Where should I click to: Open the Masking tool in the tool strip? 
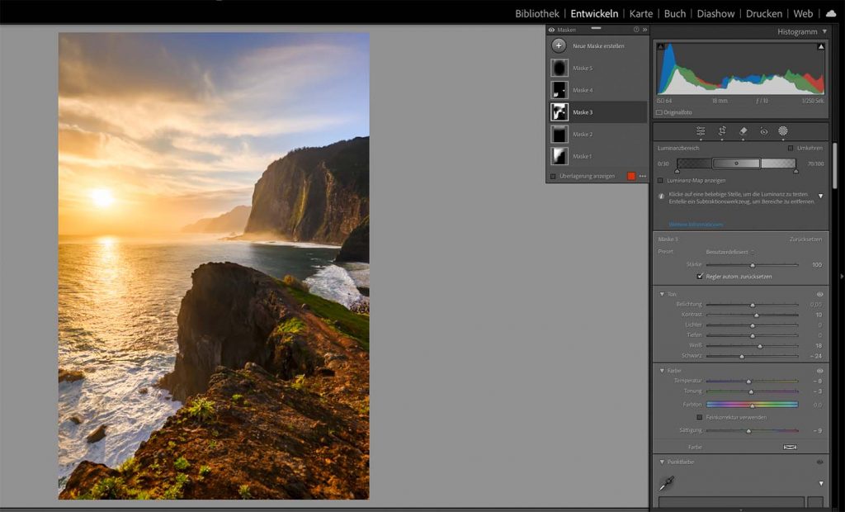click(x=782, y=132)
